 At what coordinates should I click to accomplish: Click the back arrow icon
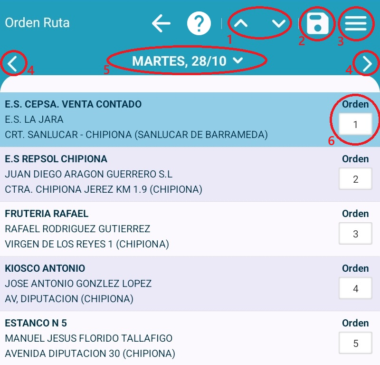[161, 23]
